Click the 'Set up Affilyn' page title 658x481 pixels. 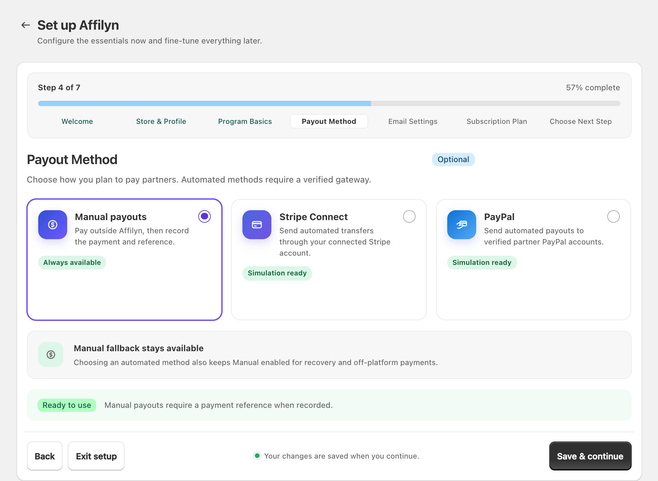(x=78, y=25)
